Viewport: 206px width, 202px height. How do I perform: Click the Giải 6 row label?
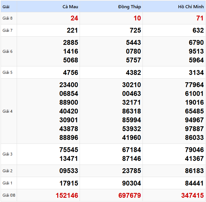click(7, 51)
